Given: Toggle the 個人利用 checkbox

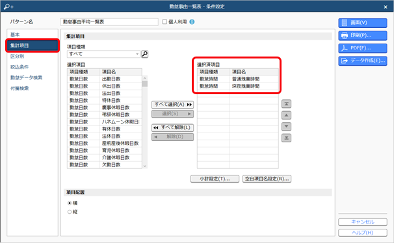Looking at the screenshot, I should pyautogui.click(x=165, y=22).
